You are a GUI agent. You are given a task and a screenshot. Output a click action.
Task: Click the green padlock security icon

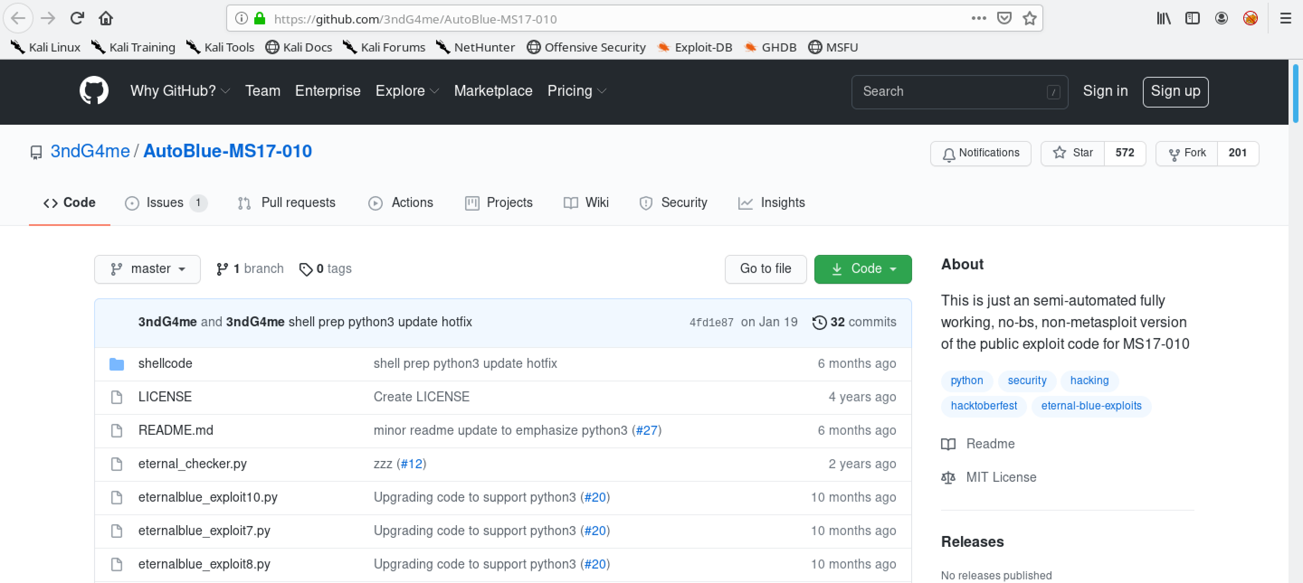point(260,19)
